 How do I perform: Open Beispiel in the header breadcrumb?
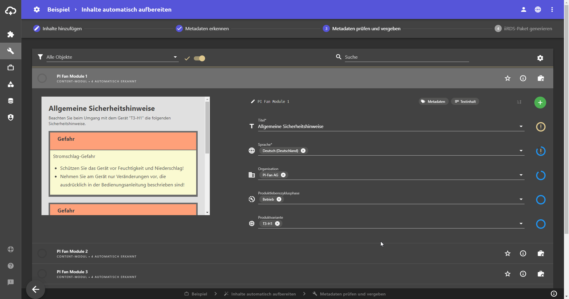[58, 9]
